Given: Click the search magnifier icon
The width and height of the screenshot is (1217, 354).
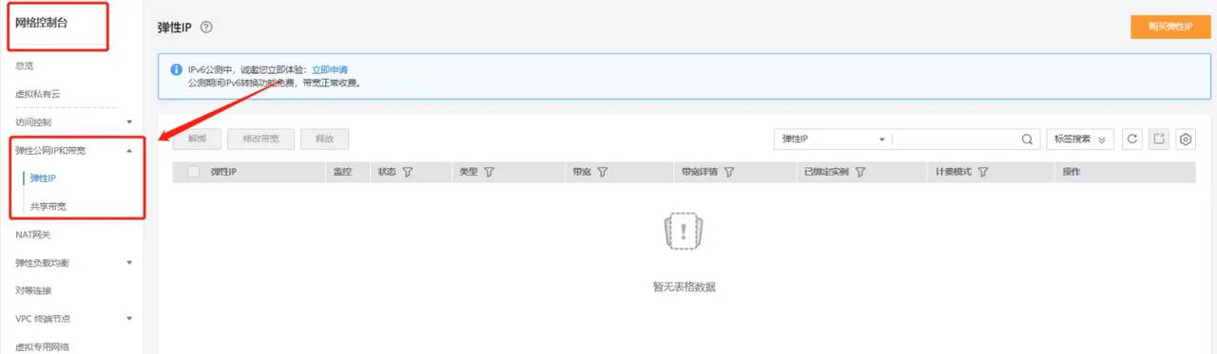Looking at the screenshot, I should pos(1028,140).
